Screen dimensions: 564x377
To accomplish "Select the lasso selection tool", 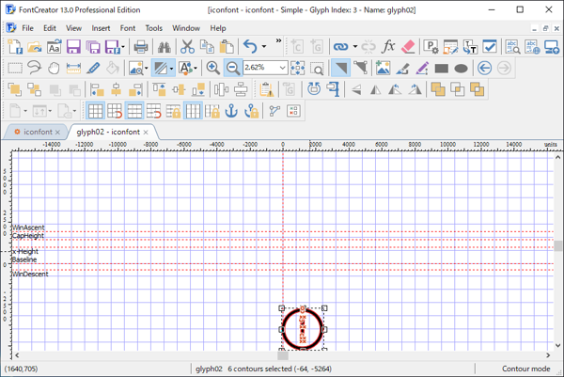I will tap(35, 68).
